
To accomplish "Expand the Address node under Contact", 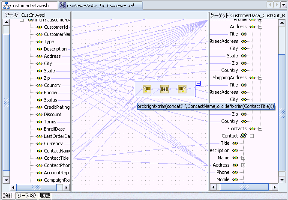I will pyautogui.click(x=243, y=165).
